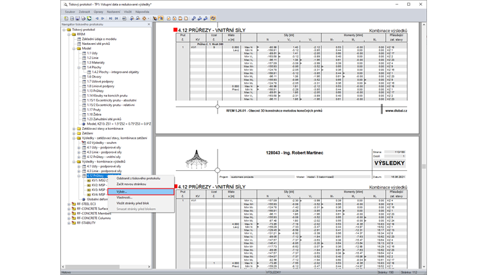The width and height of the screenshot is (488, 275).
Task: Click the Zoom in magnifier icon
Action: 132,19
